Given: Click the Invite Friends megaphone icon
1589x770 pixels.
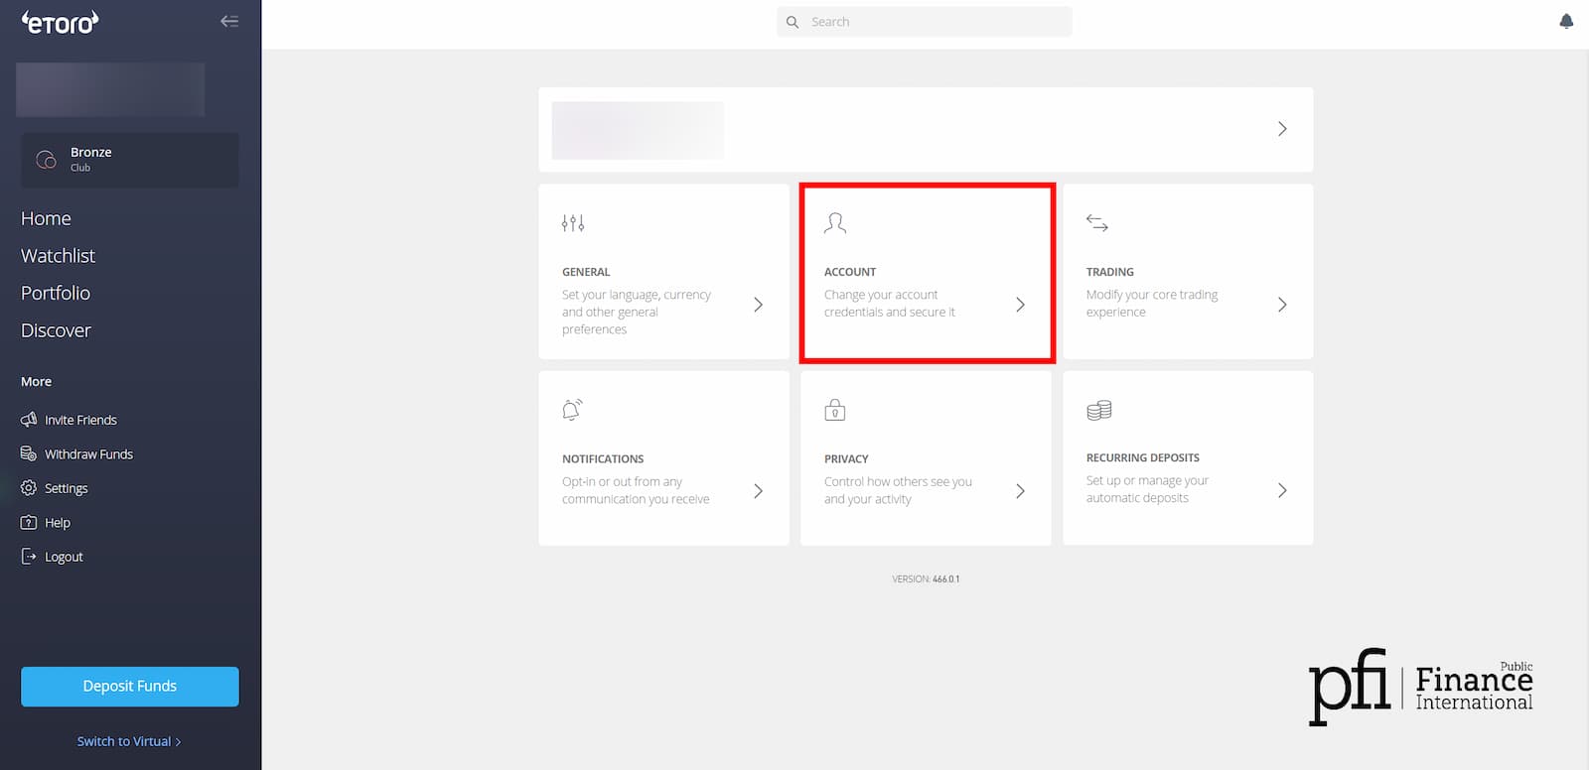Looking at the screenshot, I should point(29,420).
